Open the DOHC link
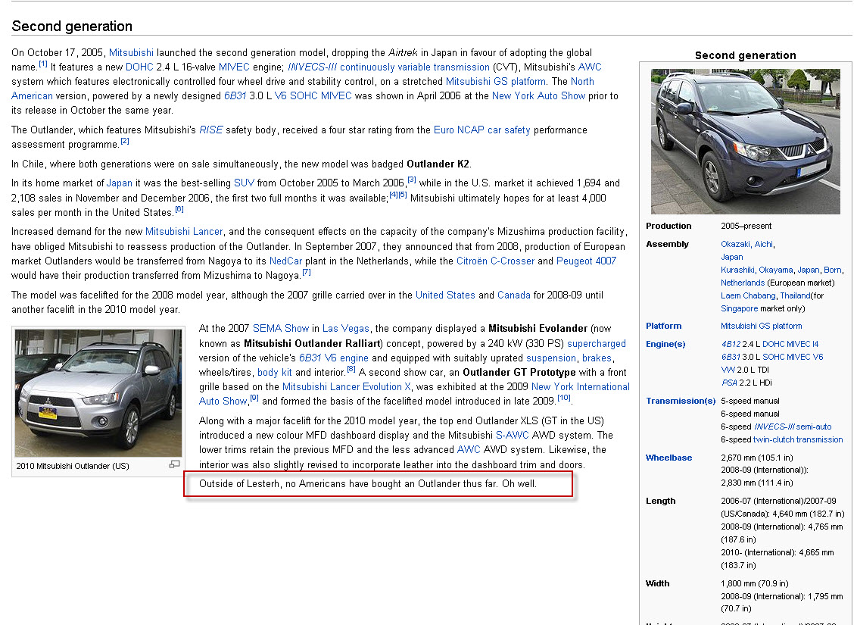Screen dimensions: 857x625 pos(139,67)
